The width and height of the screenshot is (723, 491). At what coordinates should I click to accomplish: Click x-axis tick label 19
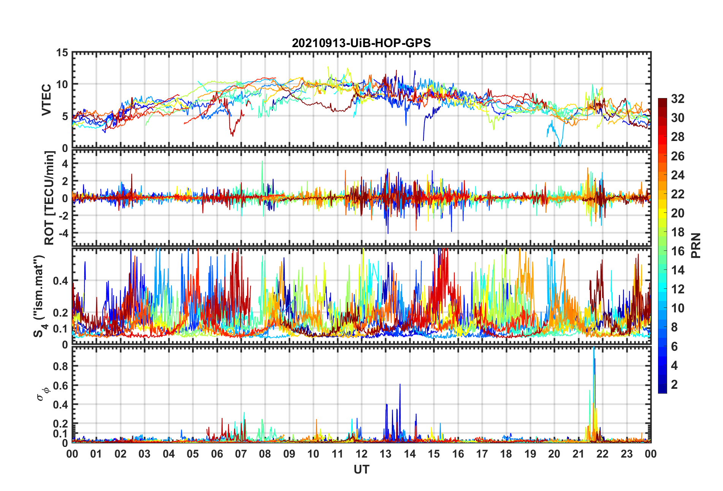pos(530,454)
